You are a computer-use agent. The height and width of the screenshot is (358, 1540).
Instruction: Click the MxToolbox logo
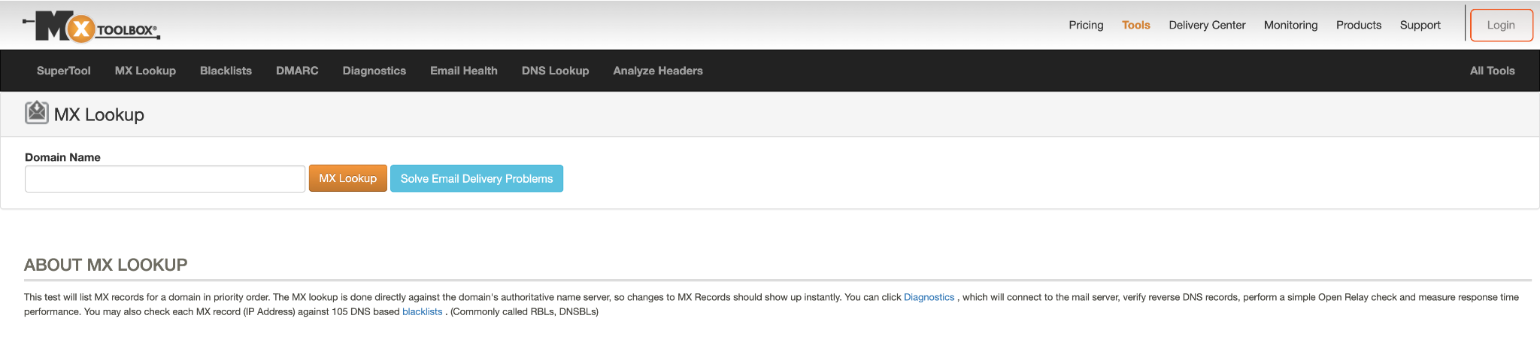(x=92, y=27)
